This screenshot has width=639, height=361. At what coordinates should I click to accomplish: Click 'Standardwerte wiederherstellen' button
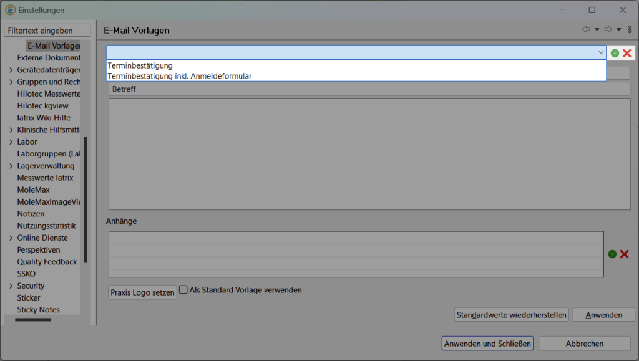click(x=511, y=315)
